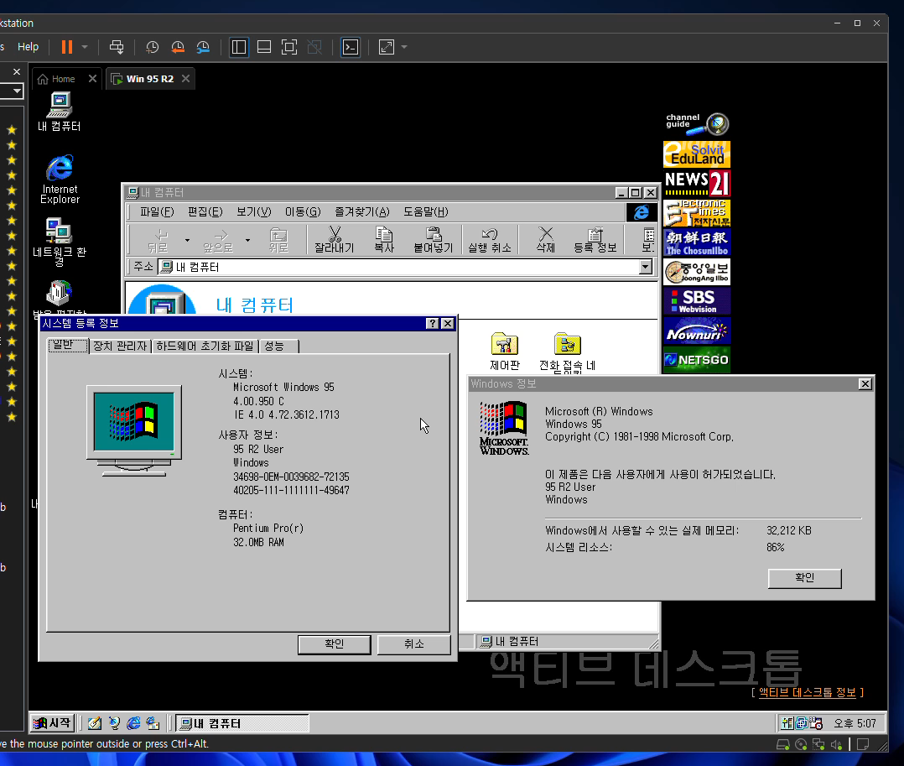Open the 시작 Start menu
This screenshot has width=904, height=766.
(52, 722)
